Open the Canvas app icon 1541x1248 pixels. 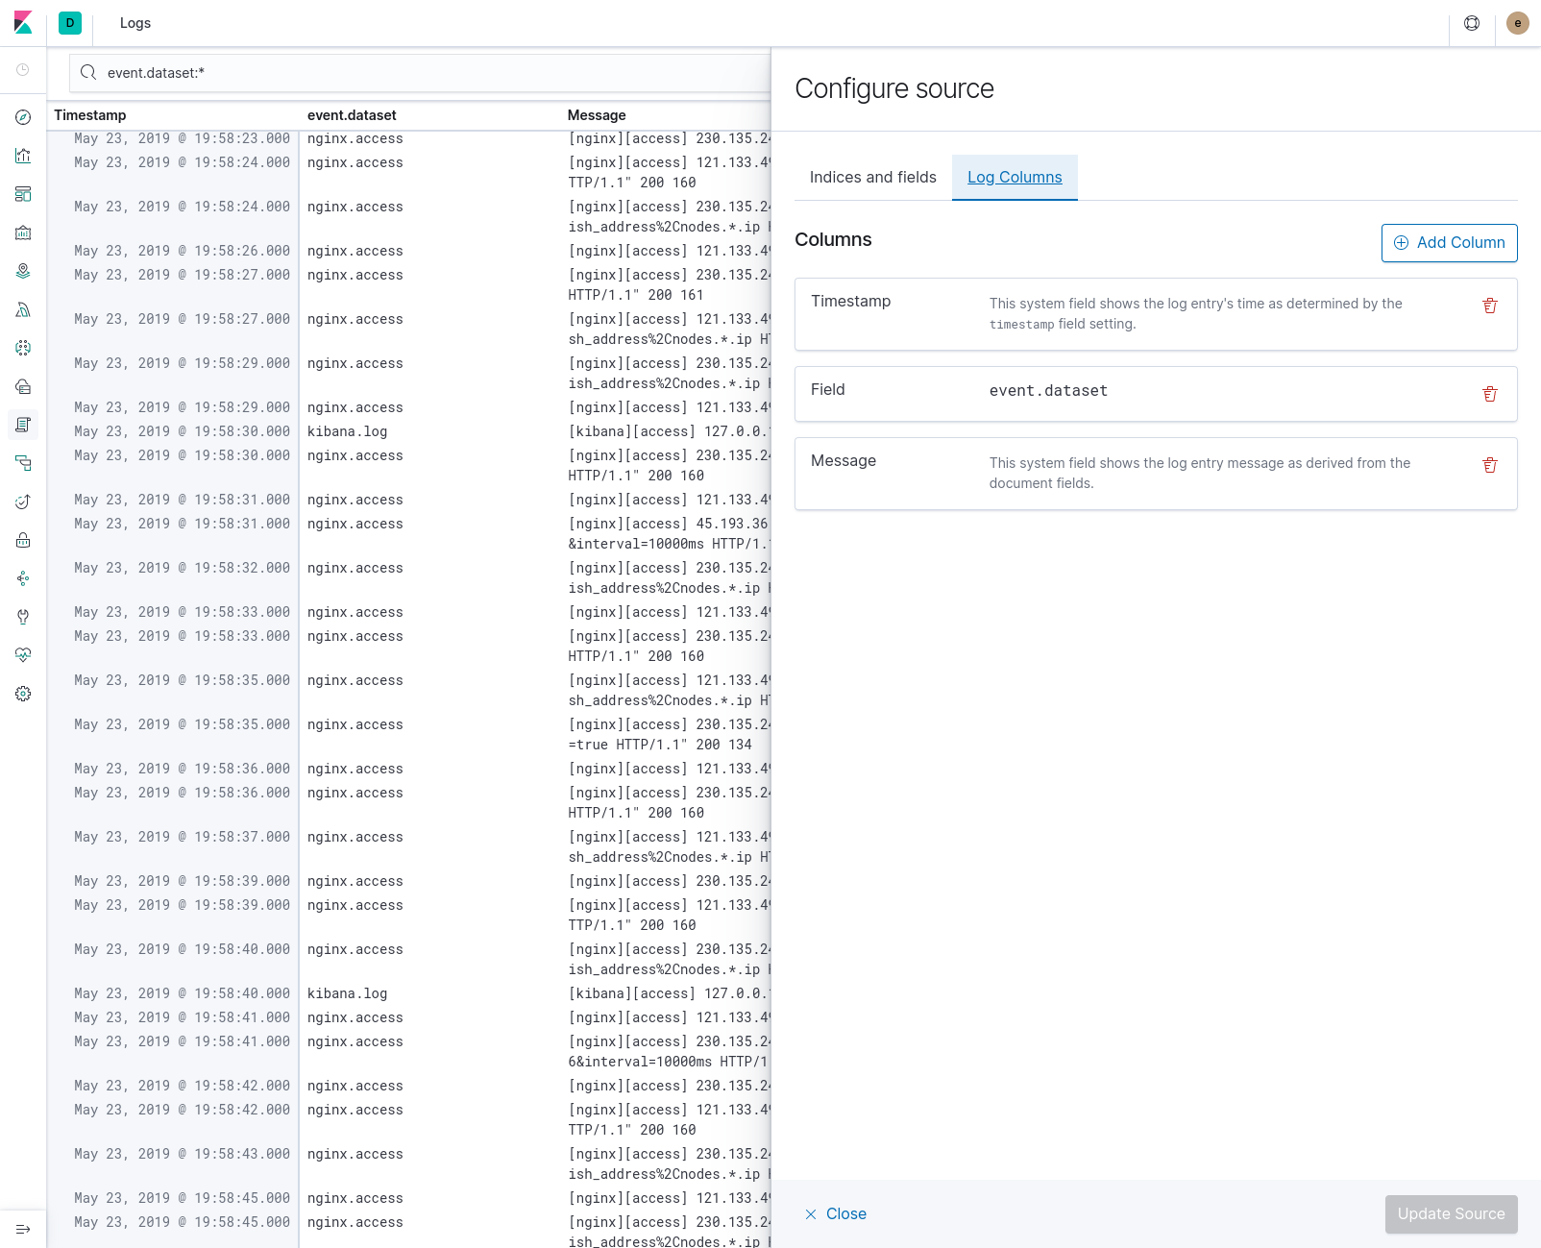point(23,232)
